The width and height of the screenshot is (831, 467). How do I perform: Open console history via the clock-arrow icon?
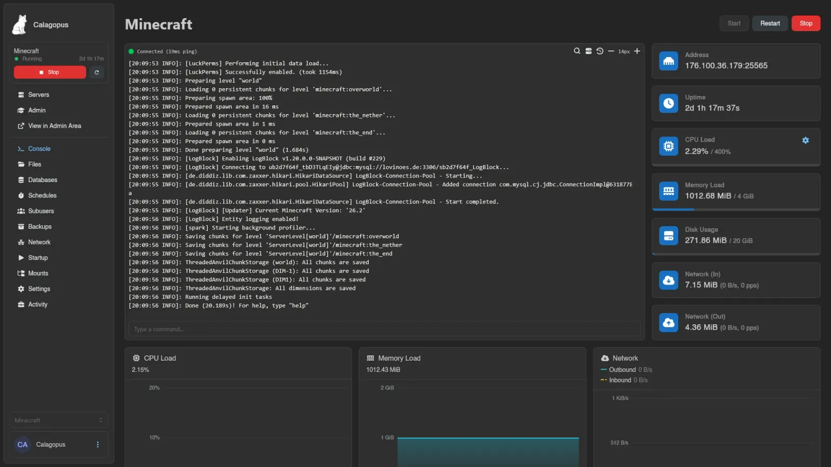point(600,51)
